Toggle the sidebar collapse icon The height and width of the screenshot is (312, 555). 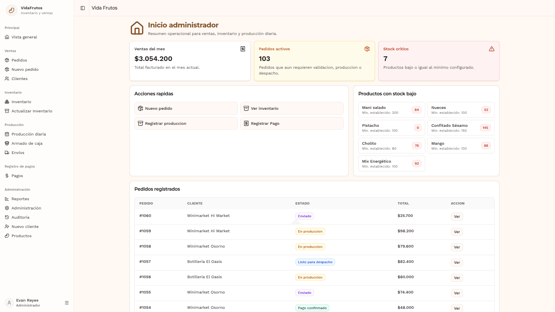(83, 8)
